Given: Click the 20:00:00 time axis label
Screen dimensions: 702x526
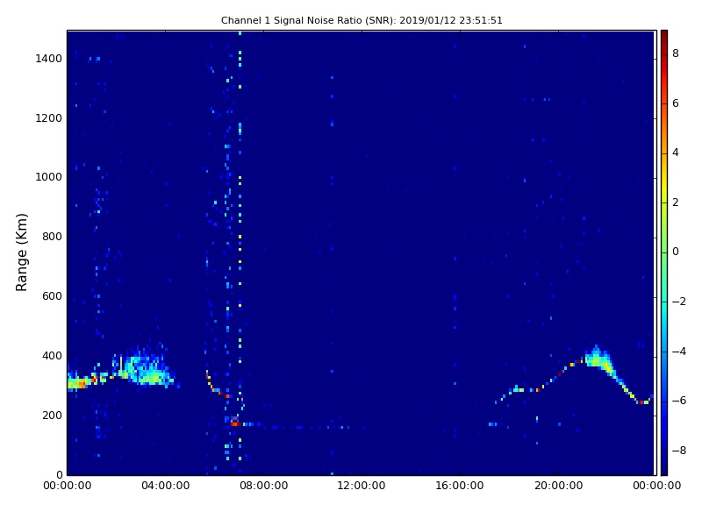Looking at the screenshot, I should coord(559,486).
